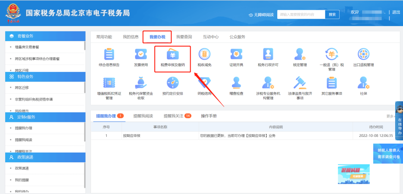This screenshot has height=194, width=403.
Task: Click 事项名称 column header
Action: click(x=160, y=127)
